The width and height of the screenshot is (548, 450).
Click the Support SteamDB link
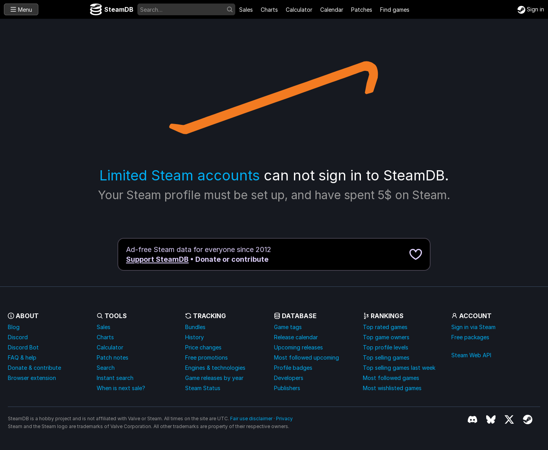click(x=157, y=259)
